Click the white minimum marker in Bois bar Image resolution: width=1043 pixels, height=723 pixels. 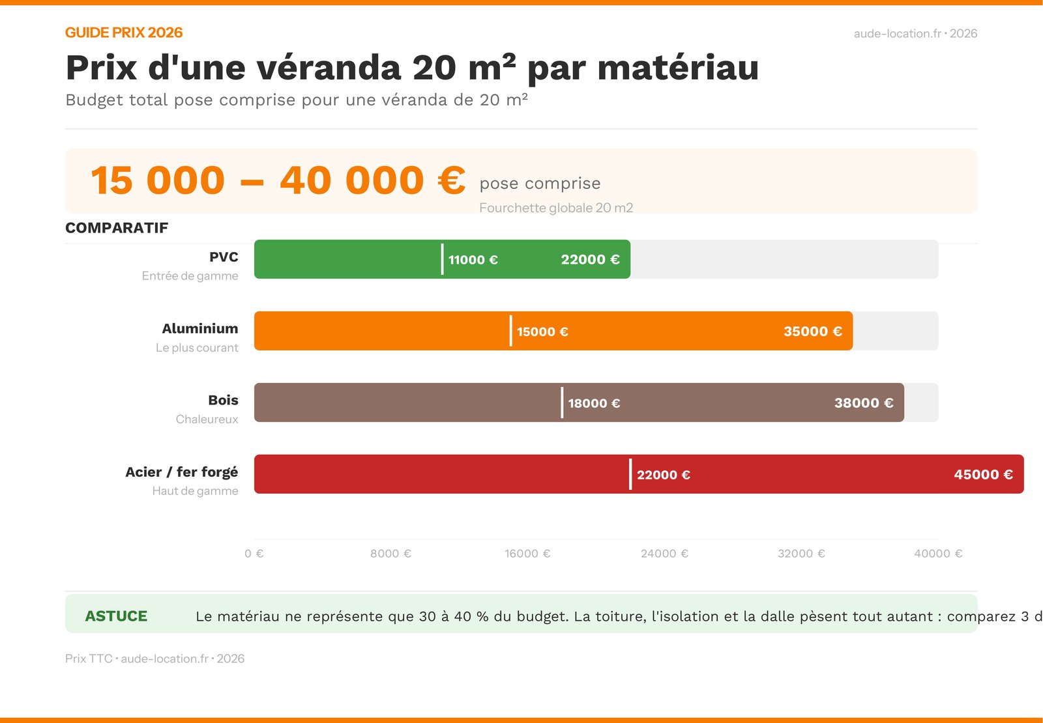coord(562,403)
